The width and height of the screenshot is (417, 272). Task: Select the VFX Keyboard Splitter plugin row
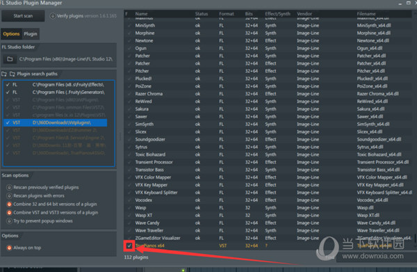click(268, 193)
